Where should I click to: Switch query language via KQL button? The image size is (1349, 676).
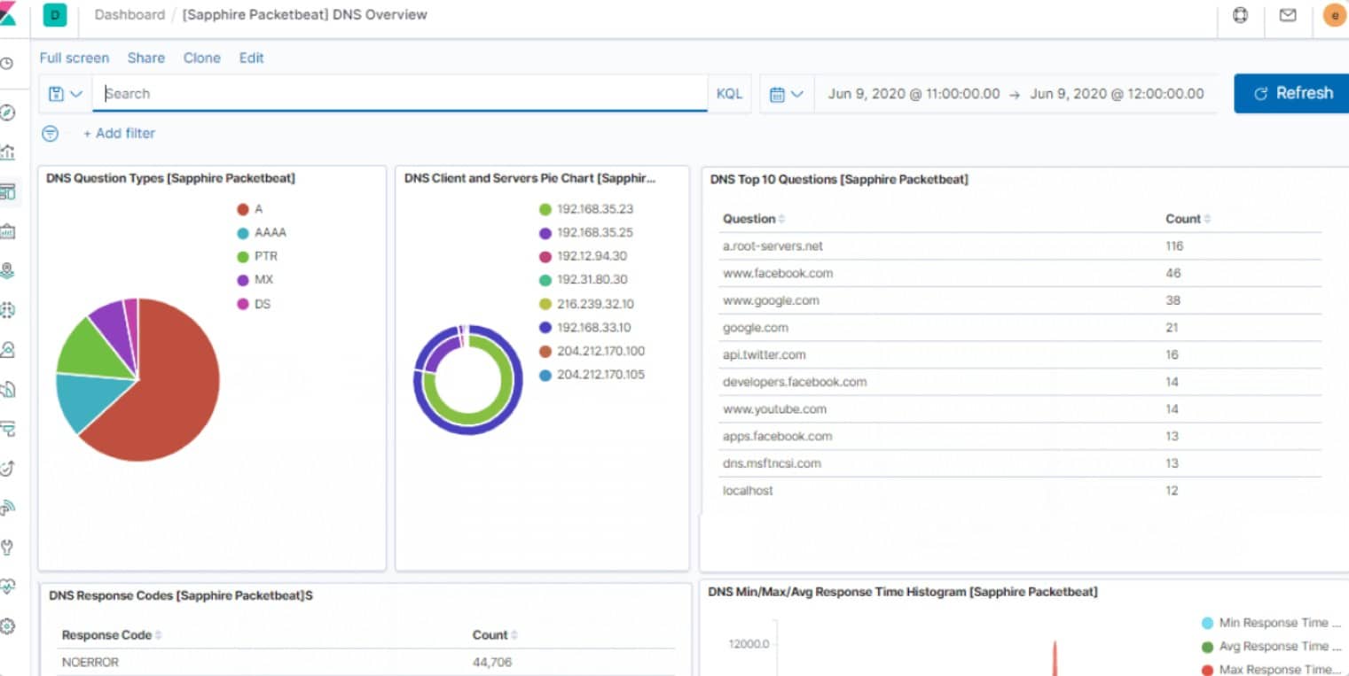729,94
